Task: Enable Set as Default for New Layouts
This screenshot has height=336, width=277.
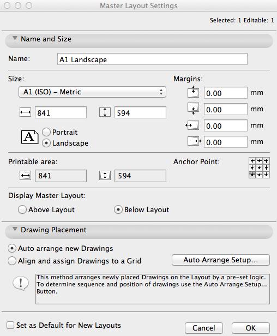Action: [x=64, y=325]
